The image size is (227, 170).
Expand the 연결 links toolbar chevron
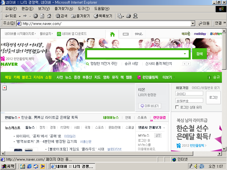(x=224, y=23)
